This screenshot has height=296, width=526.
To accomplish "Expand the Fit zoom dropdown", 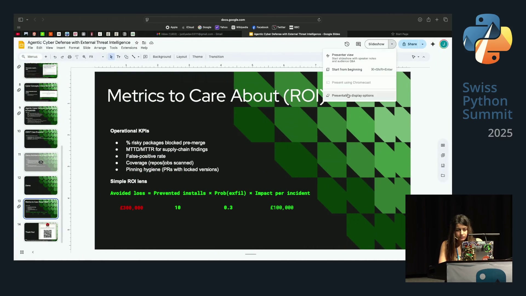I will pos(103,57).
